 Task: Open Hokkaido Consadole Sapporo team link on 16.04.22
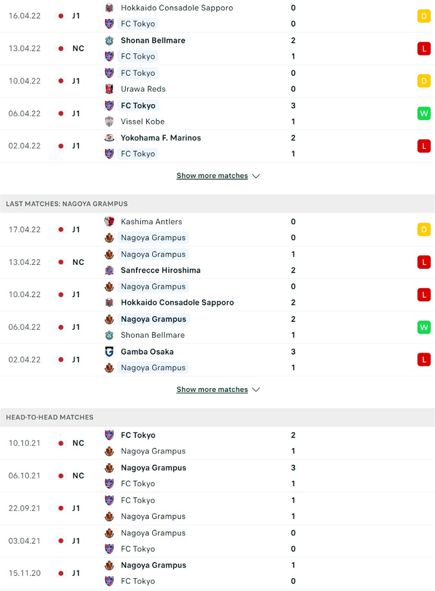tap(177, 8)
